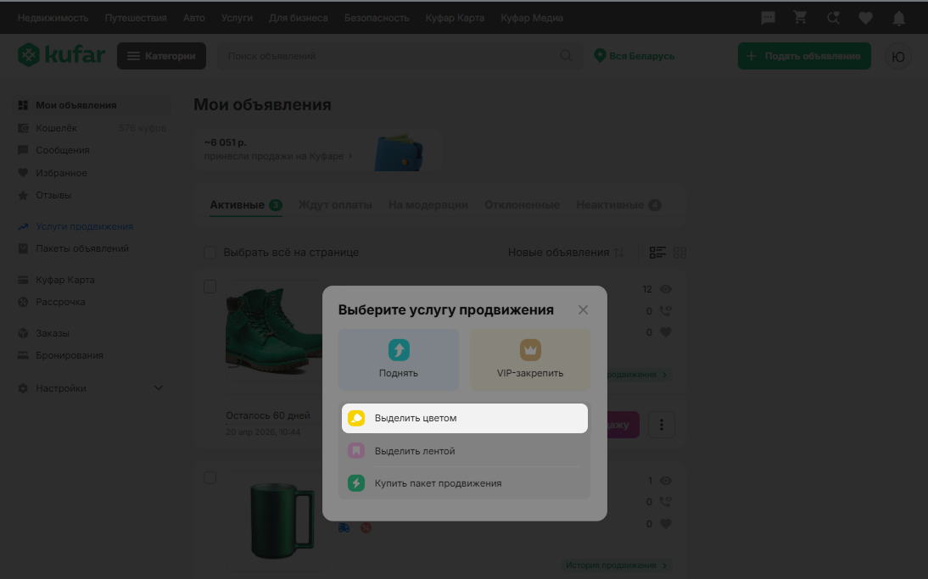Select Поднять promotion service

tap(399, 359)
